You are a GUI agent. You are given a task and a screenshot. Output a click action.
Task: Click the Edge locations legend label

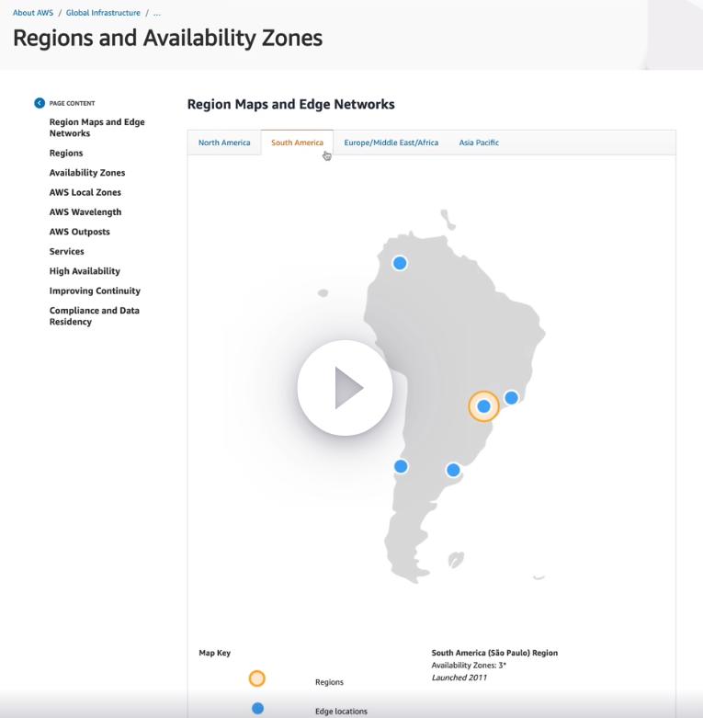[341, 712]
